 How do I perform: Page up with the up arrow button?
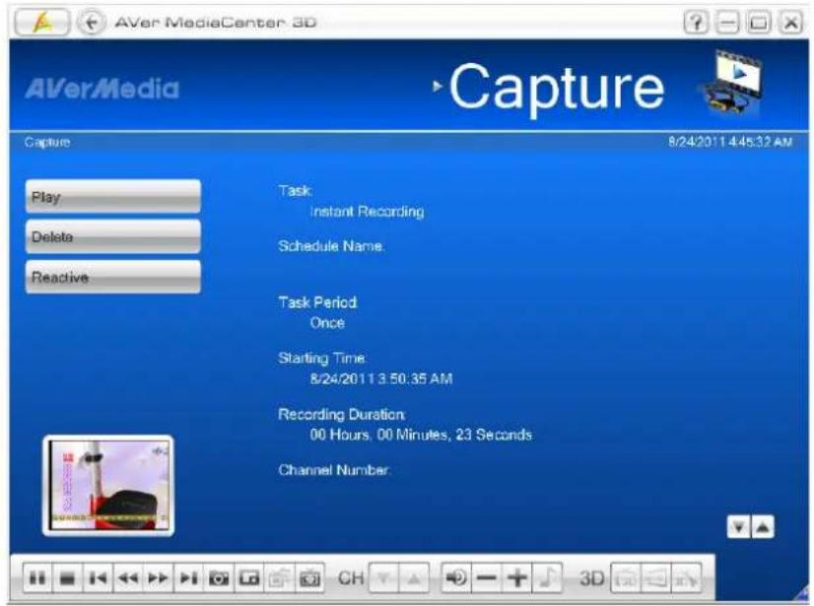coord(763,527)
